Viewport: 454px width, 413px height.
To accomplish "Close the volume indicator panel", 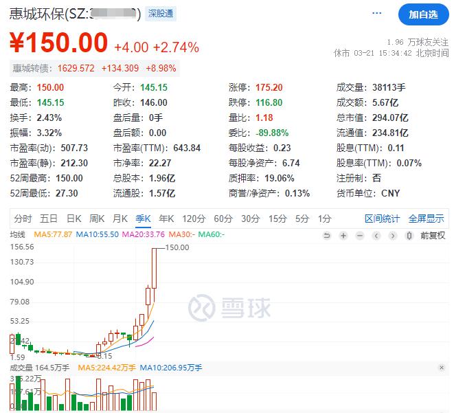I will click(x=441, y=368).
